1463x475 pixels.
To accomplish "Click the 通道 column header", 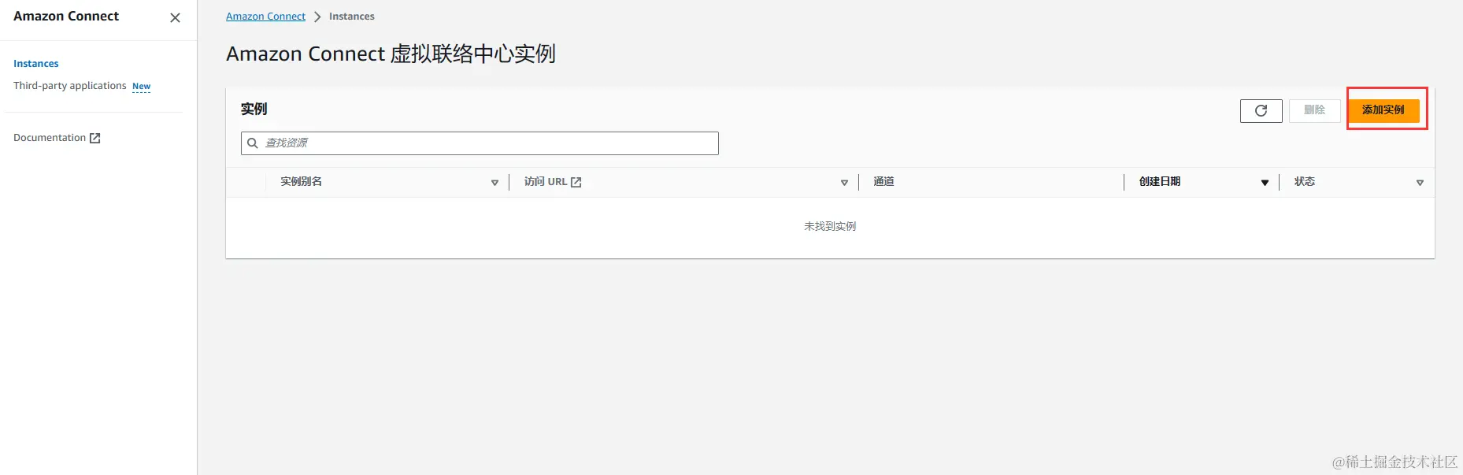I will coord(883,182).
